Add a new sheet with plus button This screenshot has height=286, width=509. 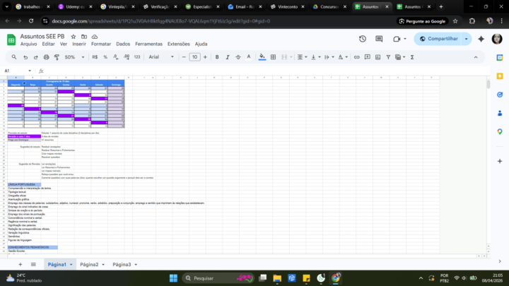(20, 265)
